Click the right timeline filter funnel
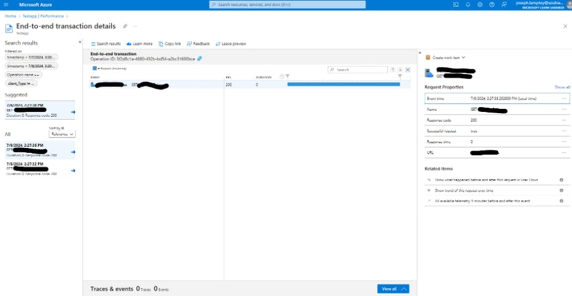 point(400,76)
